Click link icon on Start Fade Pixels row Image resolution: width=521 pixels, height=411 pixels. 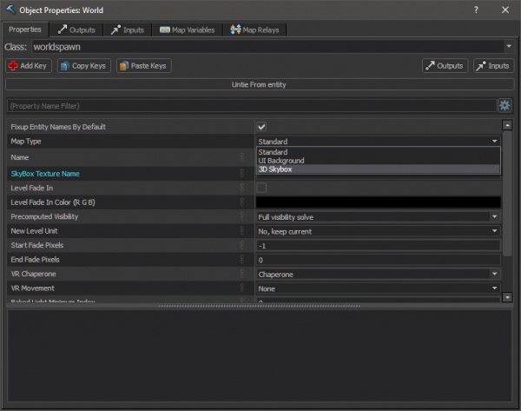pos(242,245)
